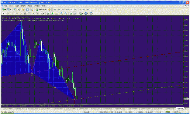
Task: Open the Terminal window icon
Action: (x=27, y=10)
